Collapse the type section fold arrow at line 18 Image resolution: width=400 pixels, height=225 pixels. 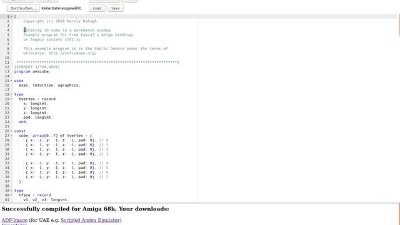pyautogui.click(x=11, y=94)
